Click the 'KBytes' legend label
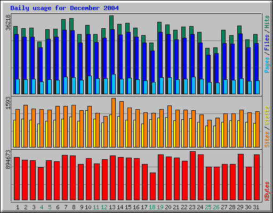273x213 pixels. [x=267, y=191]
